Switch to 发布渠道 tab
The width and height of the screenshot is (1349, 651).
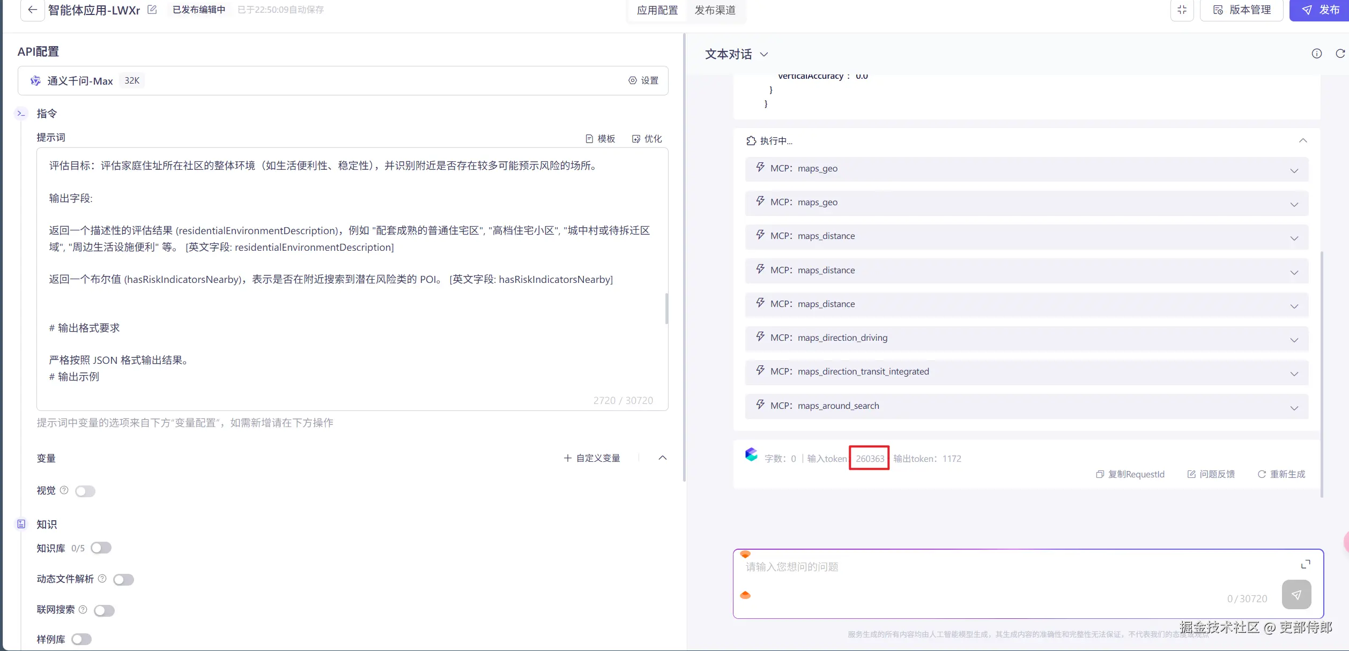[x=715, y=10]
